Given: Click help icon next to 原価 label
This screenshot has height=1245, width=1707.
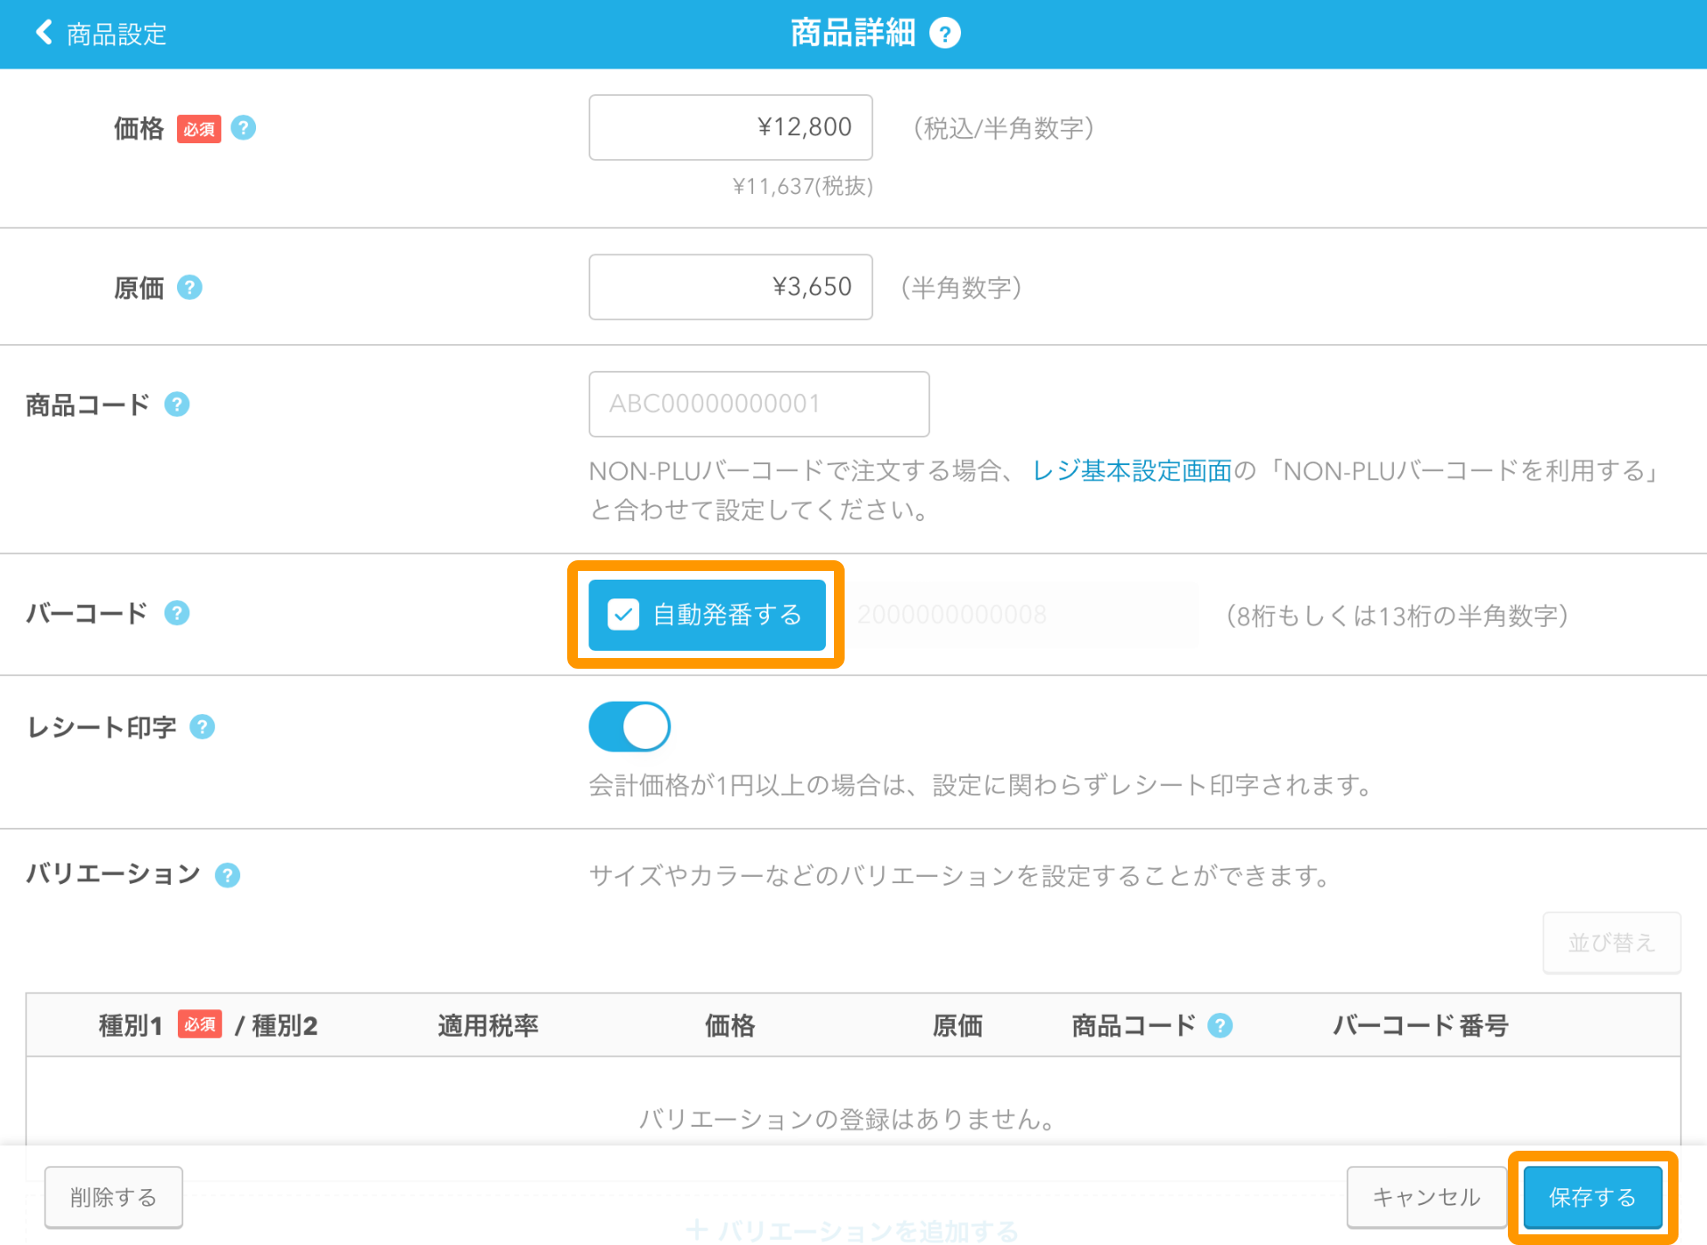Looking at the screenshot, I should 189,287.
